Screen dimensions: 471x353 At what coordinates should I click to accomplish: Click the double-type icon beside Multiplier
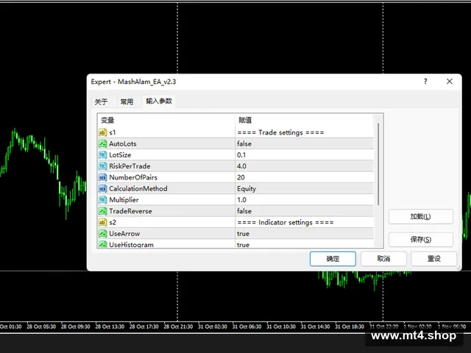point(102,199)
